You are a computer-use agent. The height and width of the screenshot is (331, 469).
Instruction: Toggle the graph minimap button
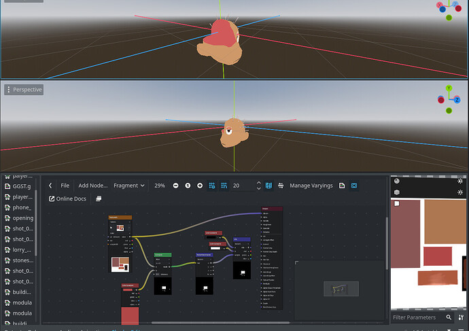coord(268,186)
